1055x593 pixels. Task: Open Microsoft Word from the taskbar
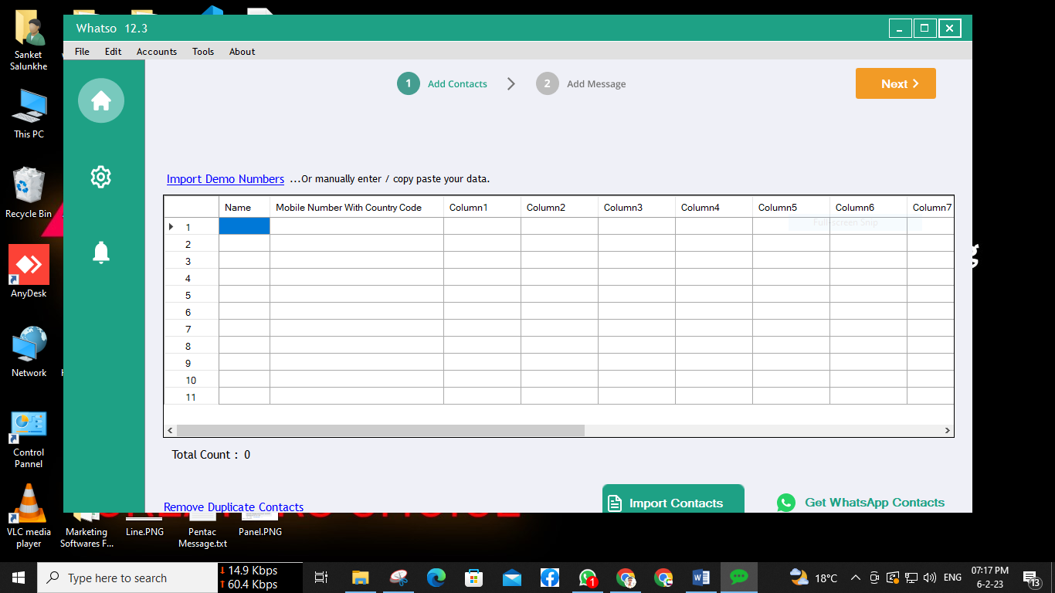click(701, 578)
